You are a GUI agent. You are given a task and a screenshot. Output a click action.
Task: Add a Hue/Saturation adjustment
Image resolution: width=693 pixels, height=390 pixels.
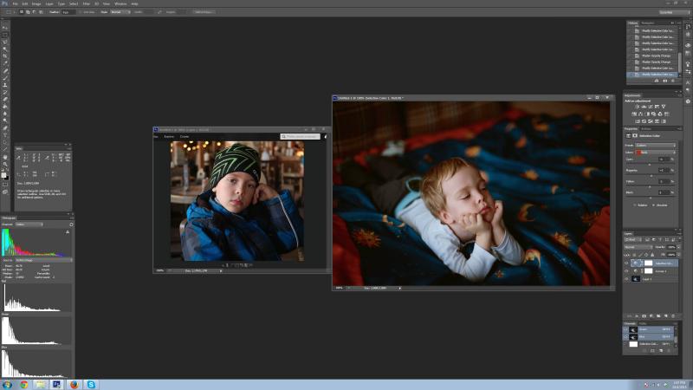click(x=634, y=114)
